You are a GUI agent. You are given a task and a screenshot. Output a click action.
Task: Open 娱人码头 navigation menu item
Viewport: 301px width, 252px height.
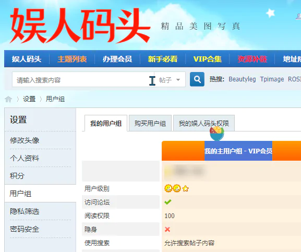point(27,59)
